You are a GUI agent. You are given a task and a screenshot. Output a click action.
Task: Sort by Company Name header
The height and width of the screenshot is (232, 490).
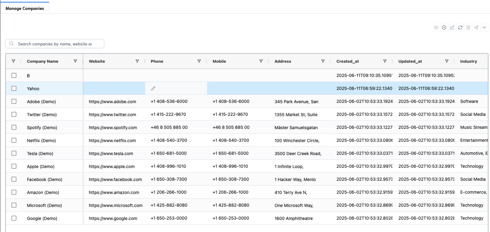pyautogui.click(x=43, y=61)
